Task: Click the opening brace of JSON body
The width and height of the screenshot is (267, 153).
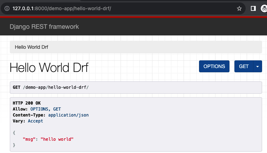Action: (x=14, y=133)
